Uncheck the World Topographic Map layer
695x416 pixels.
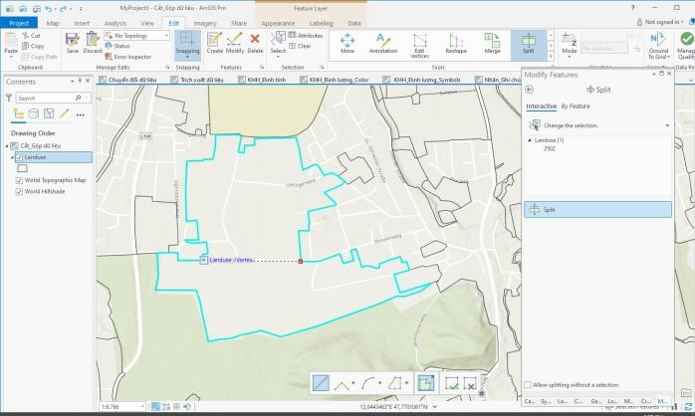click(x=19, y=181)
